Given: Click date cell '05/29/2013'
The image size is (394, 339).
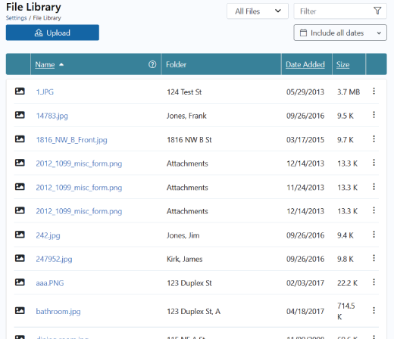Looking at the screenshot, I should point(305,92).
